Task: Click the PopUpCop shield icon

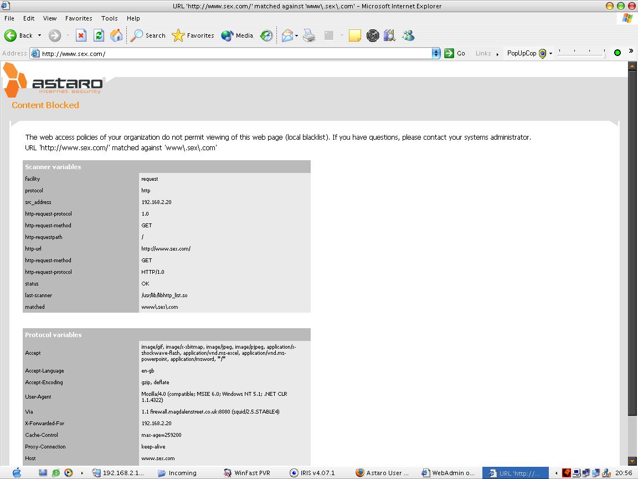Action: (542, 53)
